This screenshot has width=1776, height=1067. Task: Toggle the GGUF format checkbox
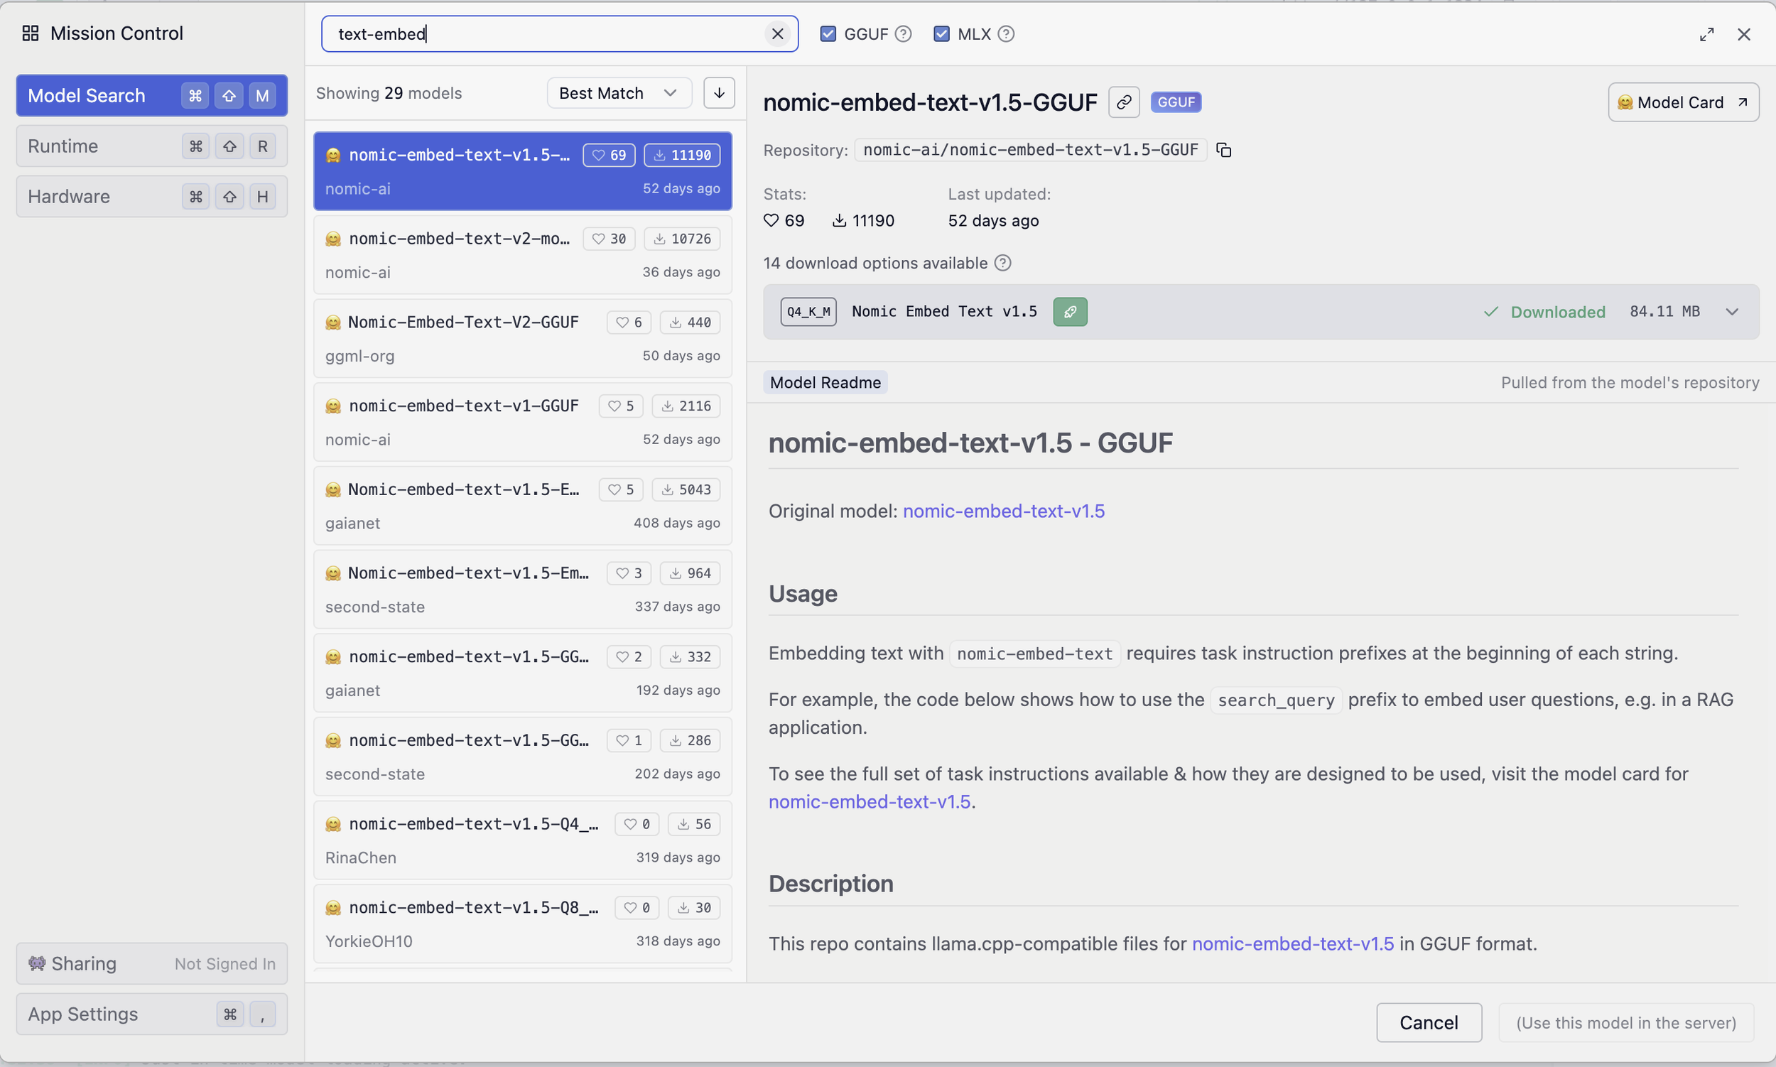coord(828,34)
